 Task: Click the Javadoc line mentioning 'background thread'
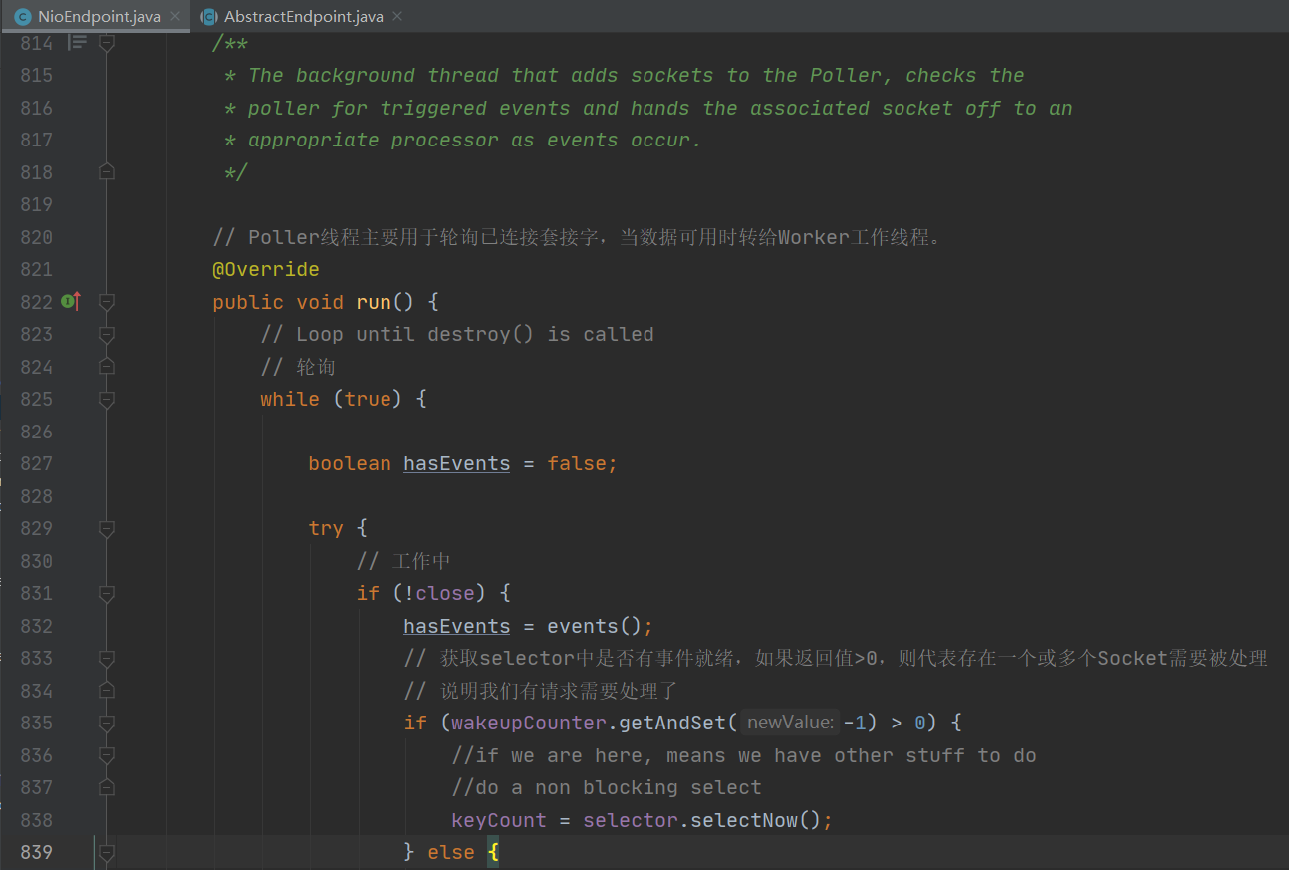pos(625,75)
